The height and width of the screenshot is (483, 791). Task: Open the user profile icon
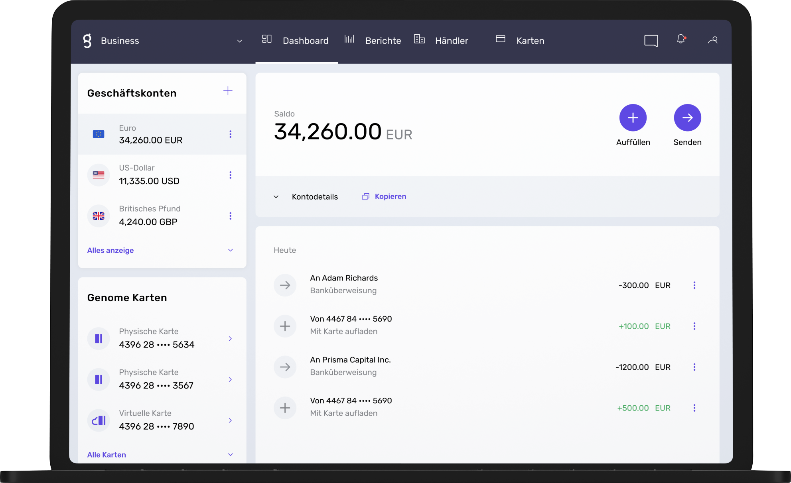click(712, 40)
